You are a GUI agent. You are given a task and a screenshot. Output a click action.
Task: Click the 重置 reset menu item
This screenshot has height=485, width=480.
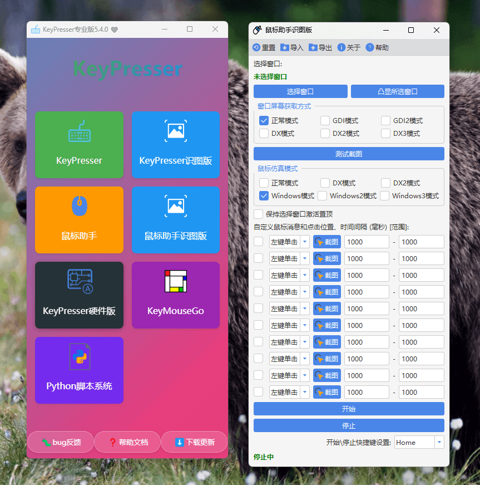click(266, 47)
